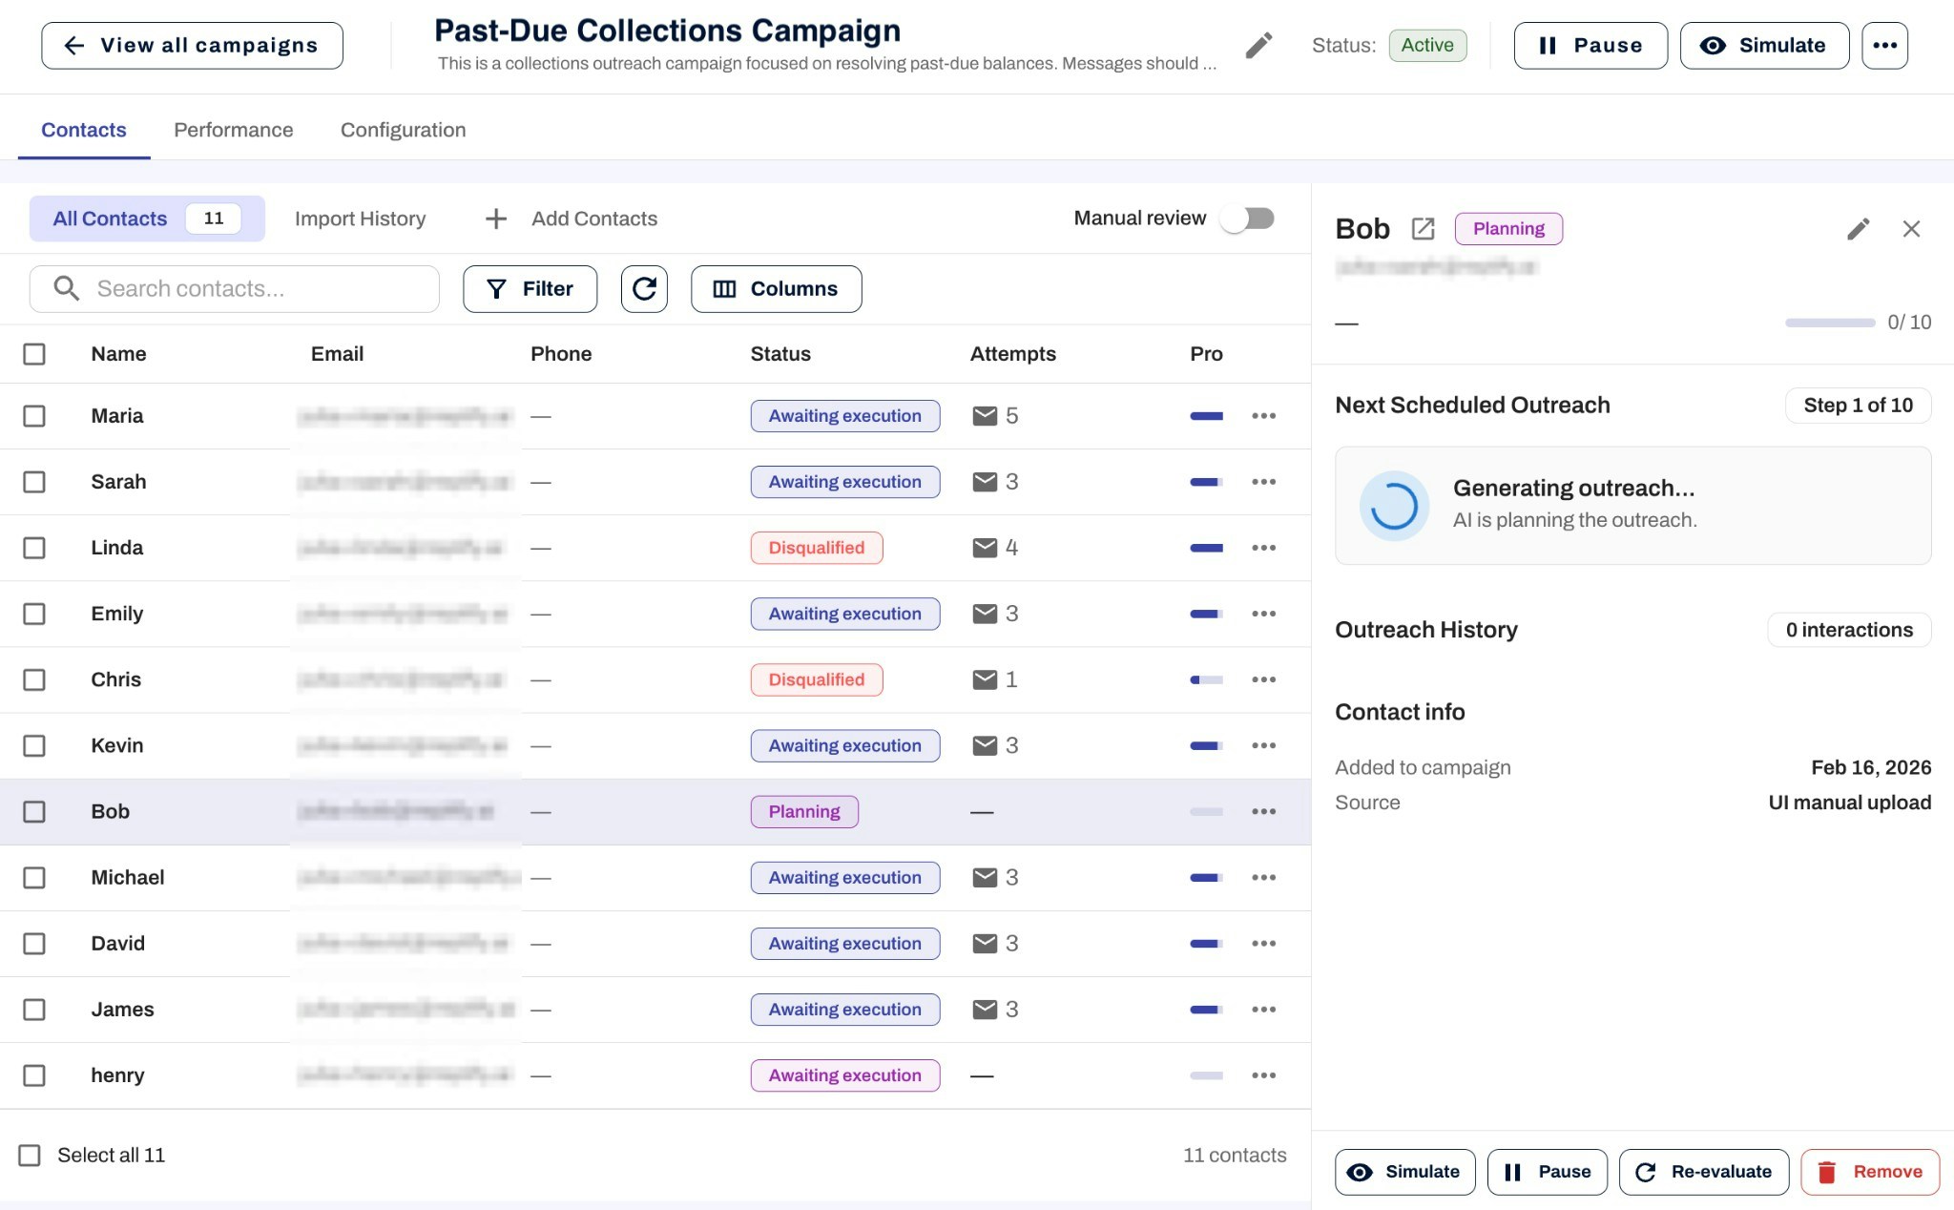Switch to the Performance tab
This screenshot has height=1210, width=1954.
pos(233,130)
